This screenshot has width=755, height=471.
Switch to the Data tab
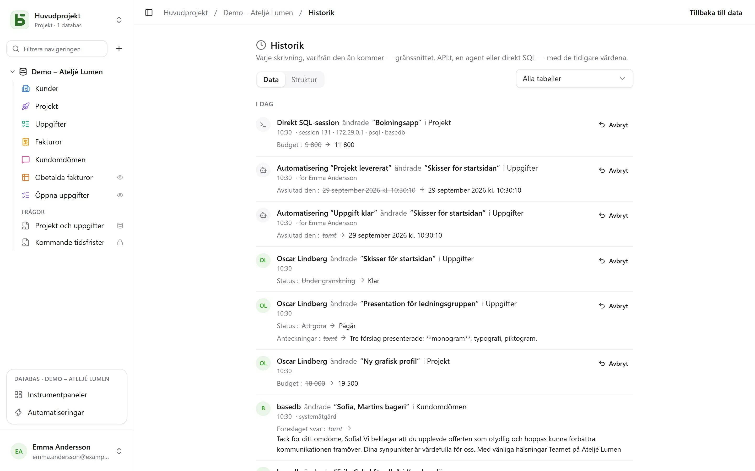tap(271, 80)
